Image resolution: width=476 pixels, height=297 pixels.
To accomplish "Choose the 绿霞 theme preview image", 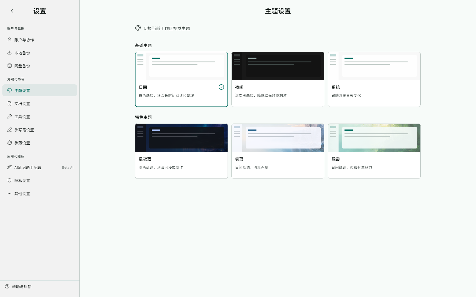I will tap(374, 138).
